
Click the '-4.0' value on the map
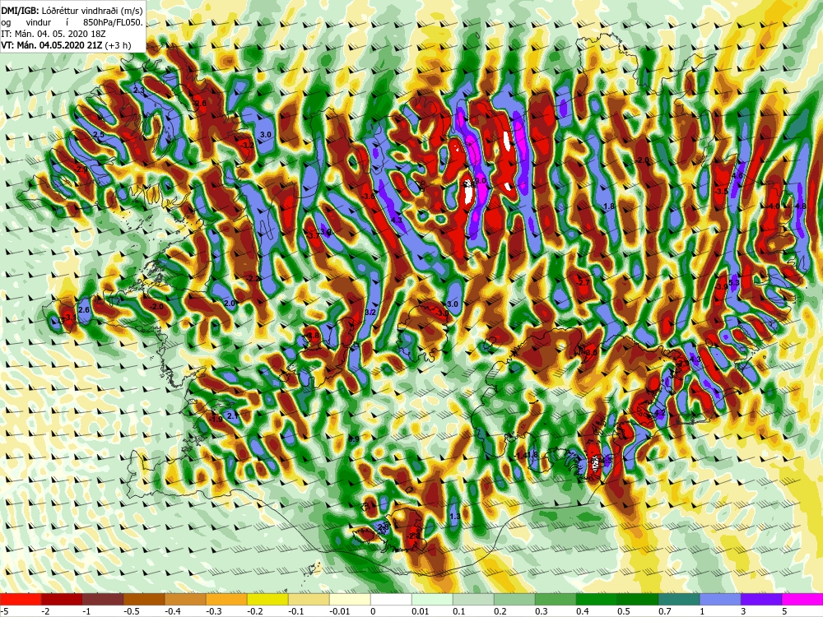(x=774, y=206)
